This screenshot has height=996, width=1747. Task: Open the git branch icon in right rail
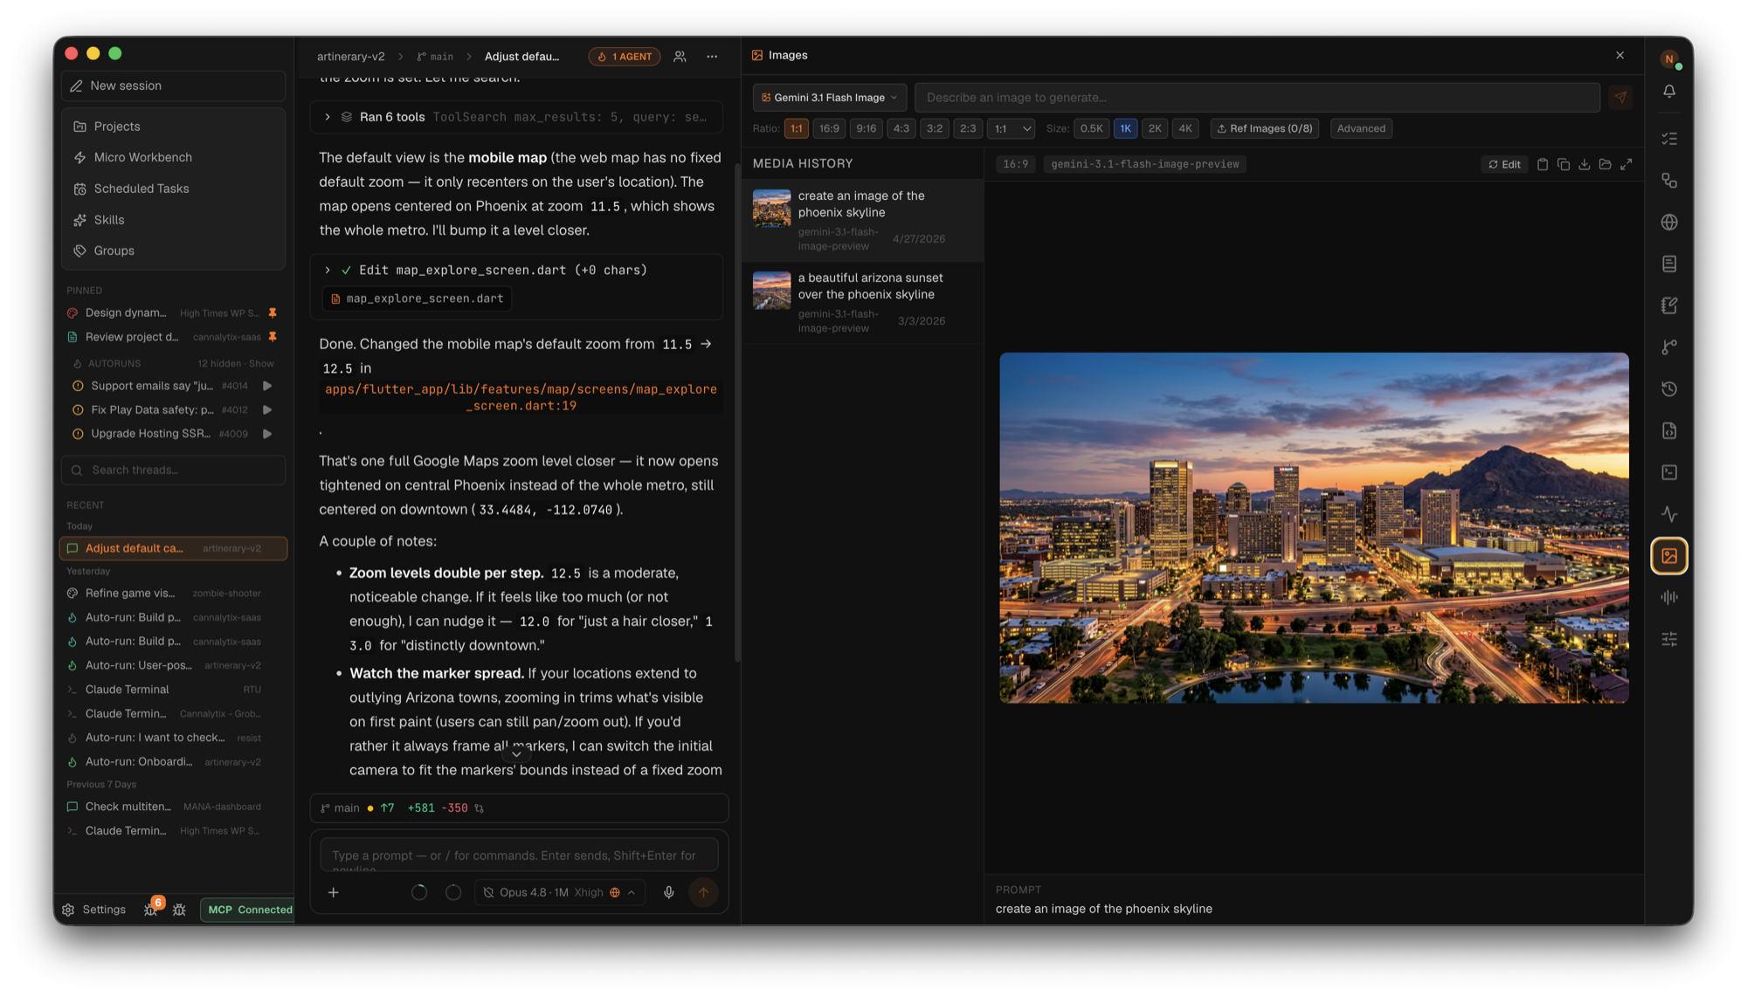(x=1669, y=347)
